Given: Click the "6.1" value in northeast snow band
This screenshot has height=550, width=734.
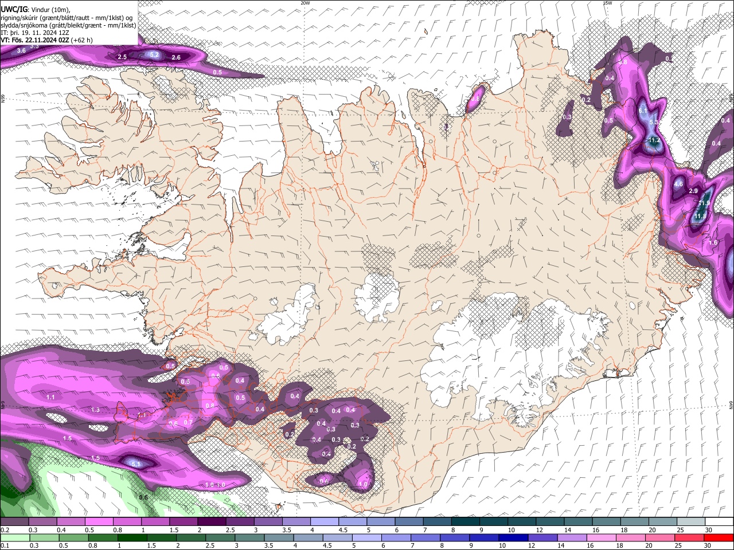Looking at the screenshot, I should [x=643, y=111].
